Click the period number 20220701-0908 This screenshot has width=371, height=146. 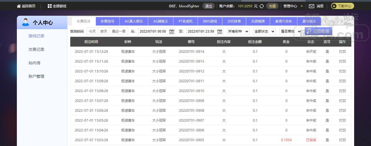[x=191, y=111]
